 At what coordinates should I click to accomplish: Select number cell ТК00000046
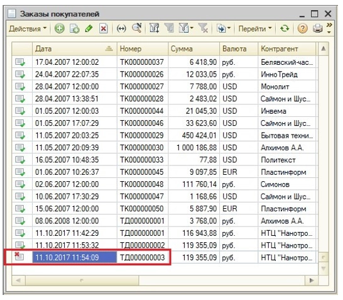pos(143,123)
